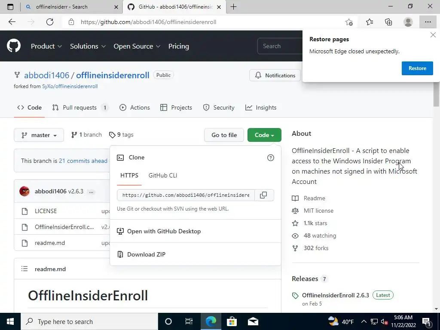Viewport: 440px width, 330px height.
Task: Close the offlineInsiderr Search tab
Action: (x=116, y=7)
